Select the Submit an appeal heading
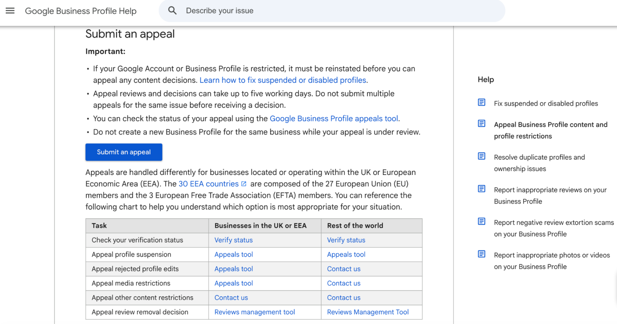The image size is (617, 324). [x=130, y=34]
